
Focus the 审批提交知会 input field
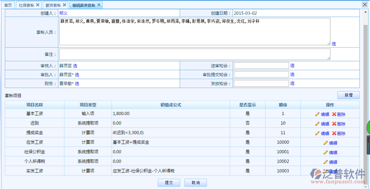click(x=261, y=74)
